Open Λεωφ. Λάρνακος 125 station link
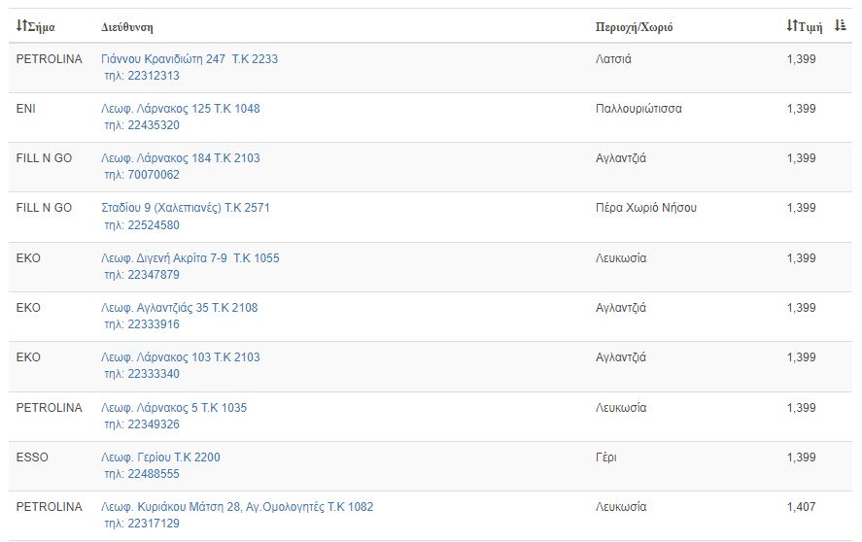862x542 pixels. (181, 108)
